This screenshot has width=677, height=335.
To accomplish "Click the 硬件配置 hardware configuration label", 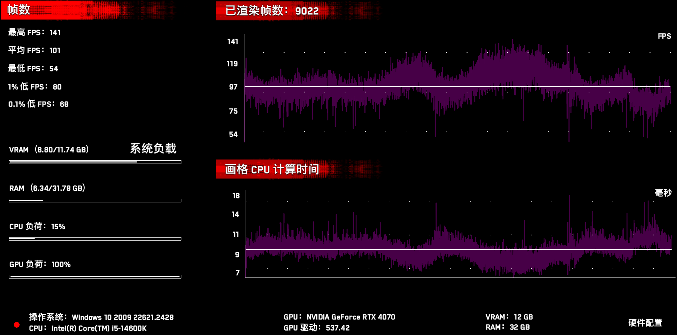I will (x=645, y=323).
